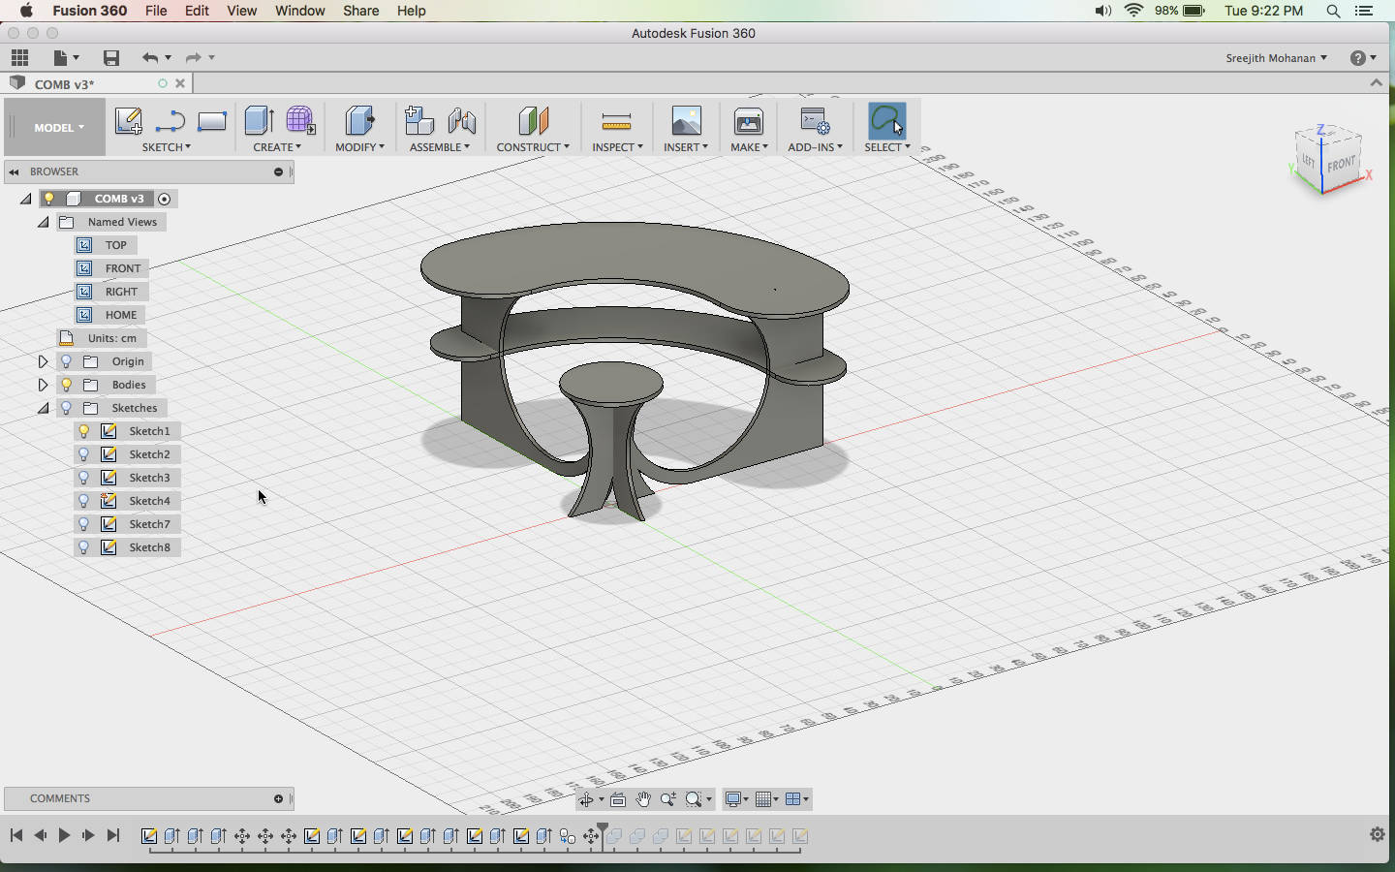The height and width of the screenshot is (872, 1395).
Task: Open the CREATE dropdown menu
Action: [x=277, y=147]
